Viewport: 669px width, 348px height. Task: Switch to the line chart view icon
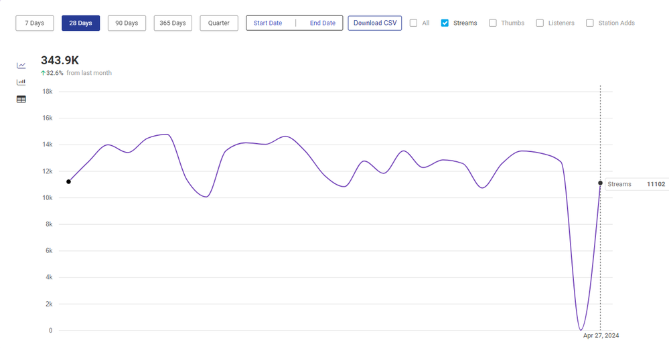21,66
